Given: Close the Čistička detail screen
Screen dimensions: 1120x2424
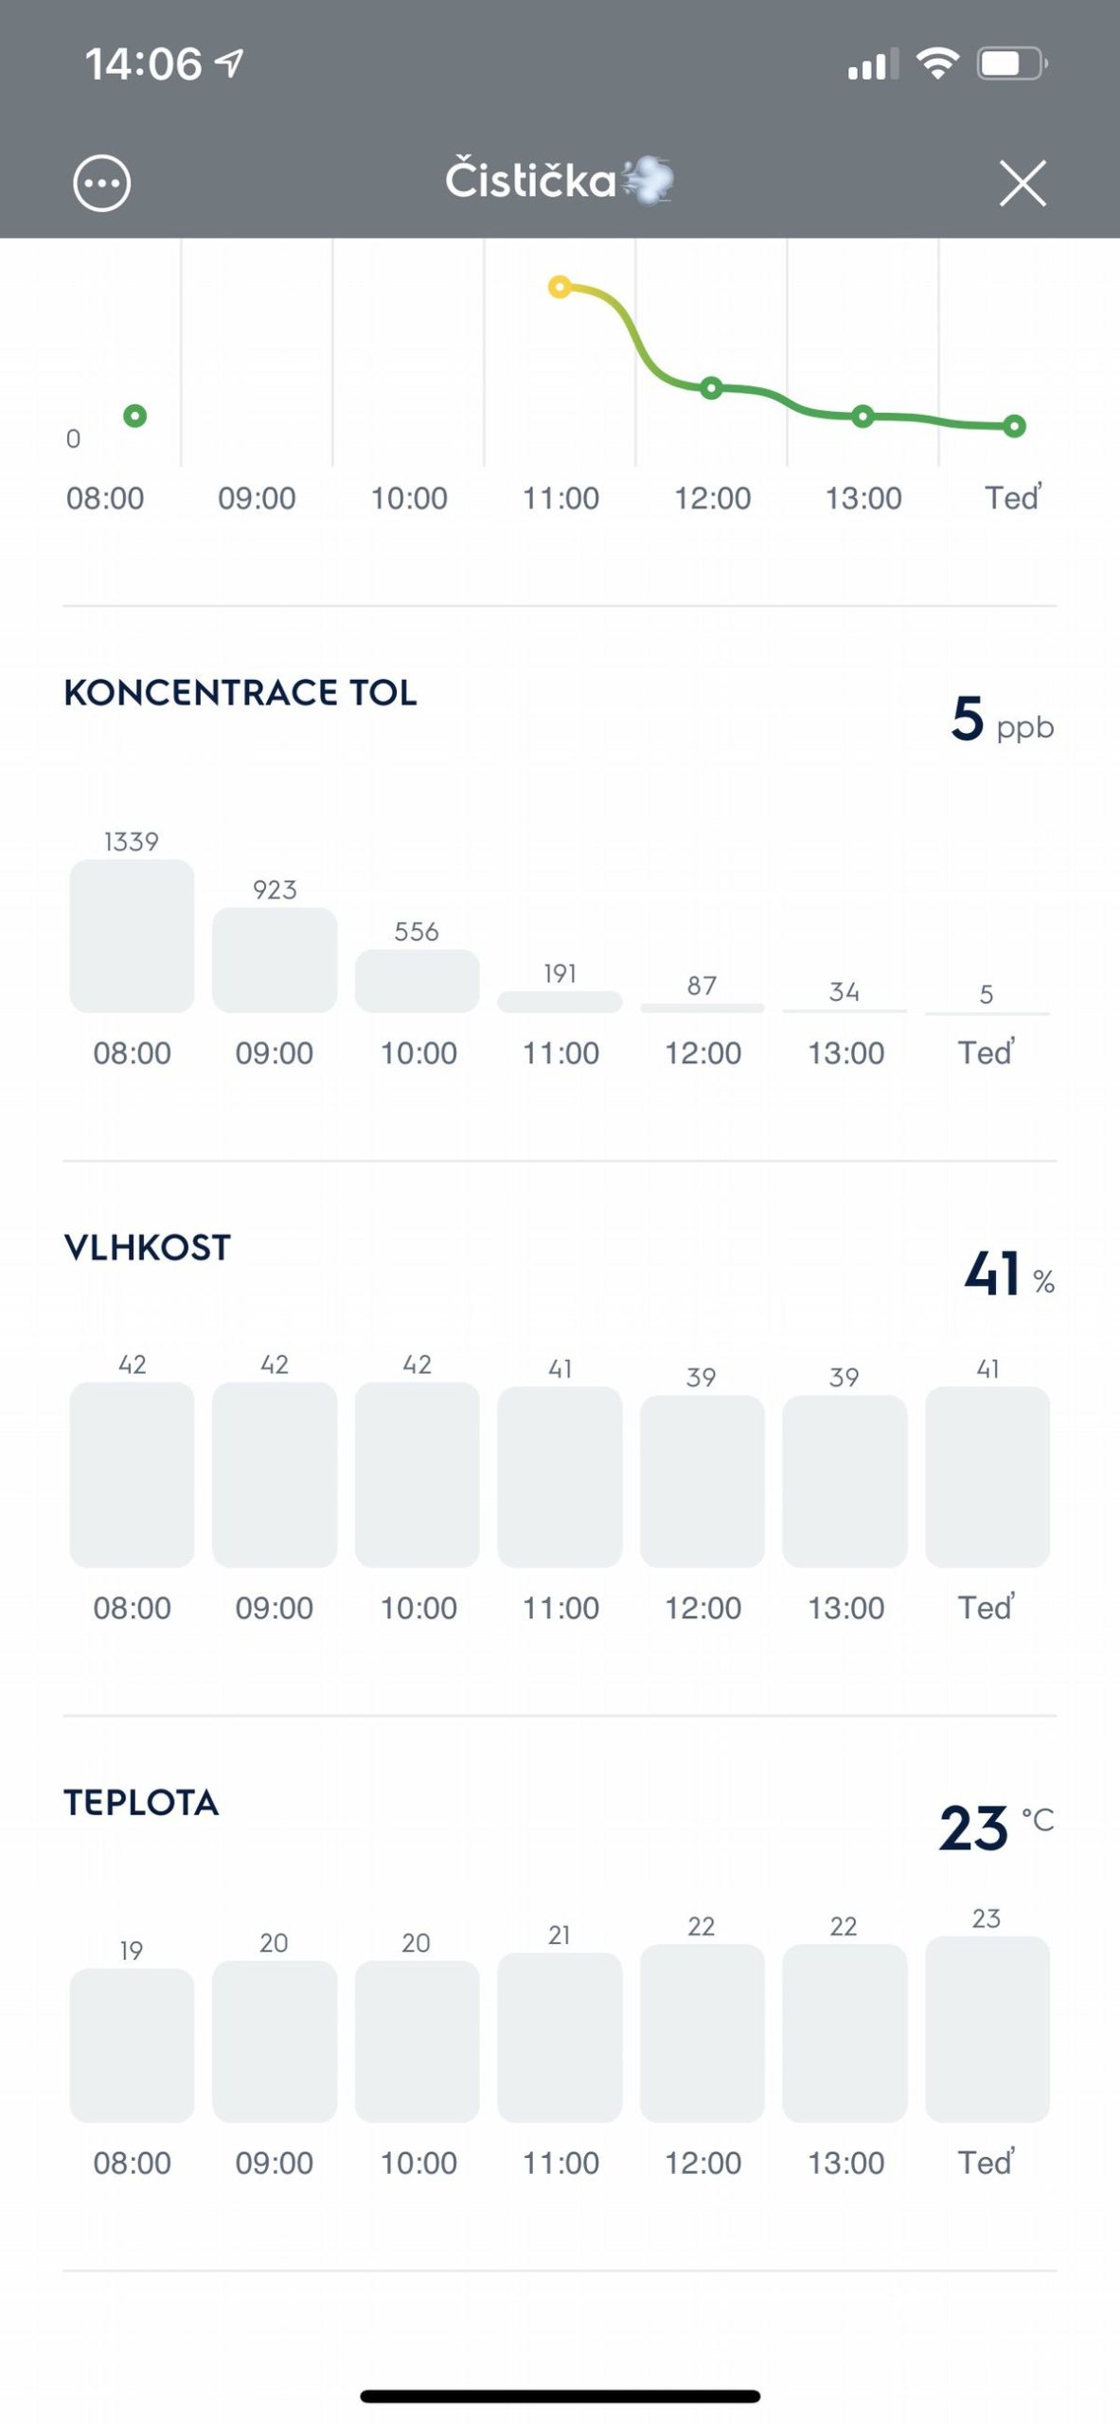Looking at the screenshot, I should [1022, 183].
